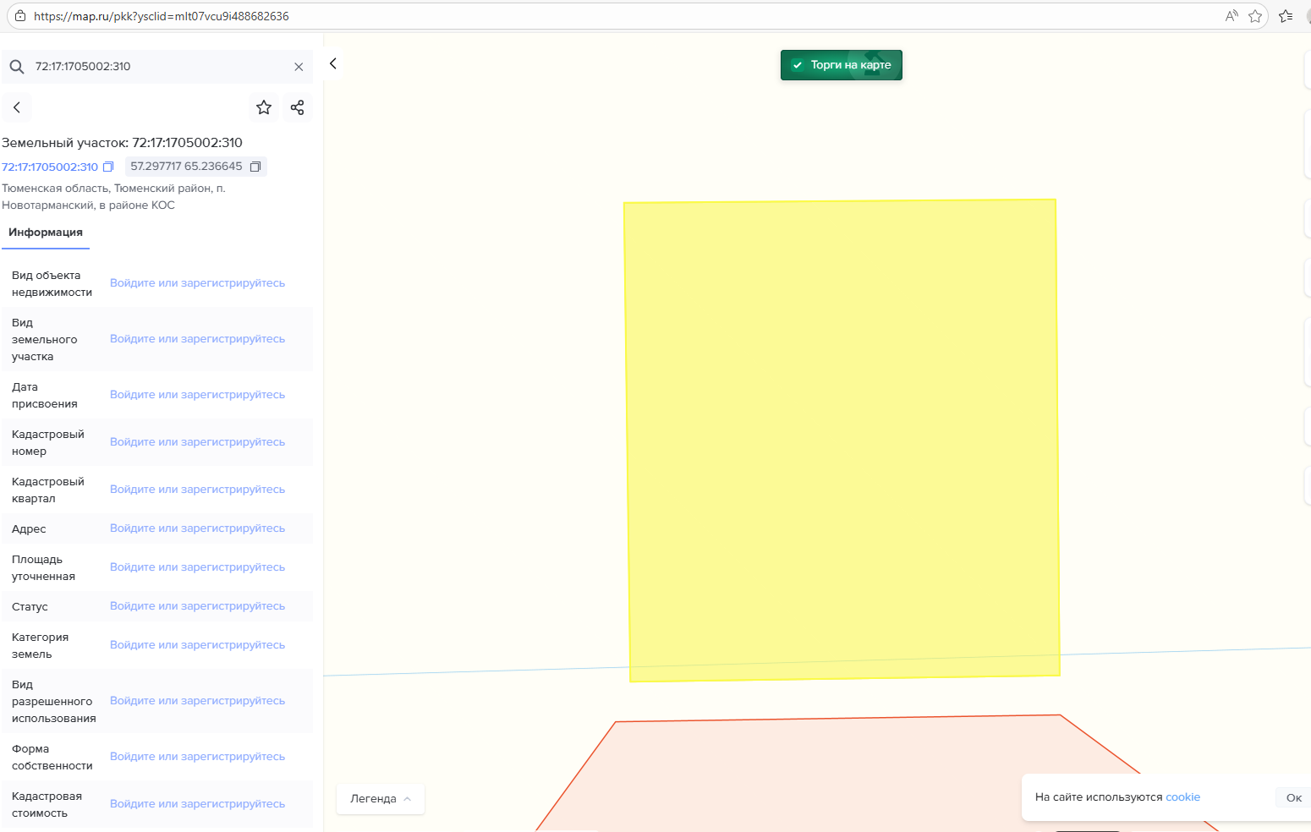Click browser favorites star in address bar
The width and height of the screenshot is (1311, 832).
click(1255, 16)
